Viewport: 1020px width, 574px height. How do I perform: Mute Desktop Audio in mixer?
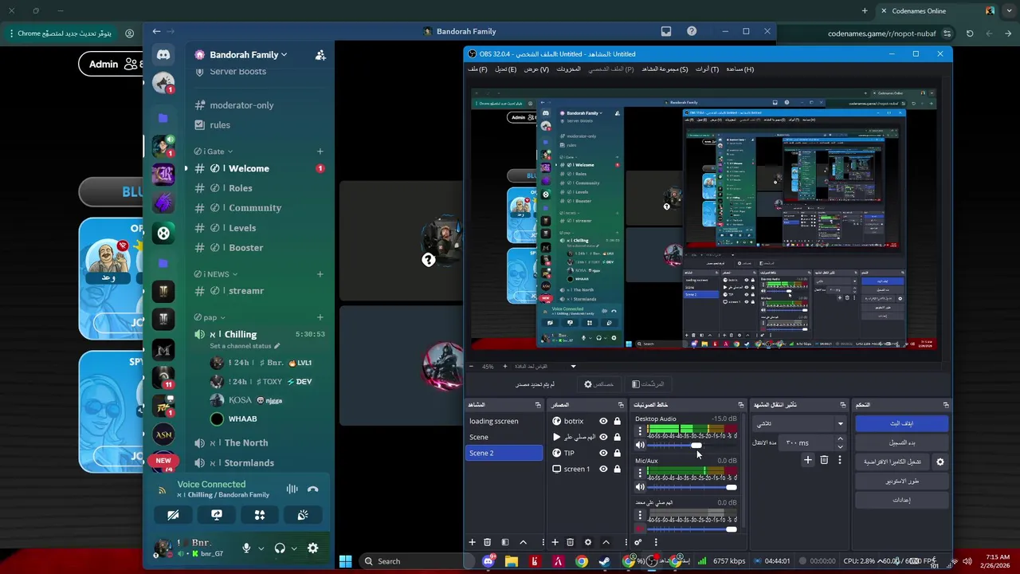point(640,446)
